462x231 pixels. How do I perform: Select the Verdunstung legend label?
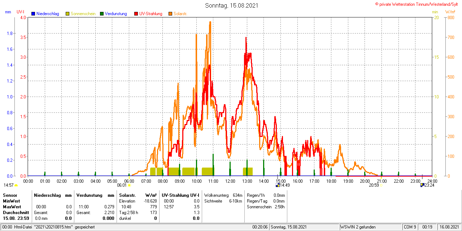(116, 14)
